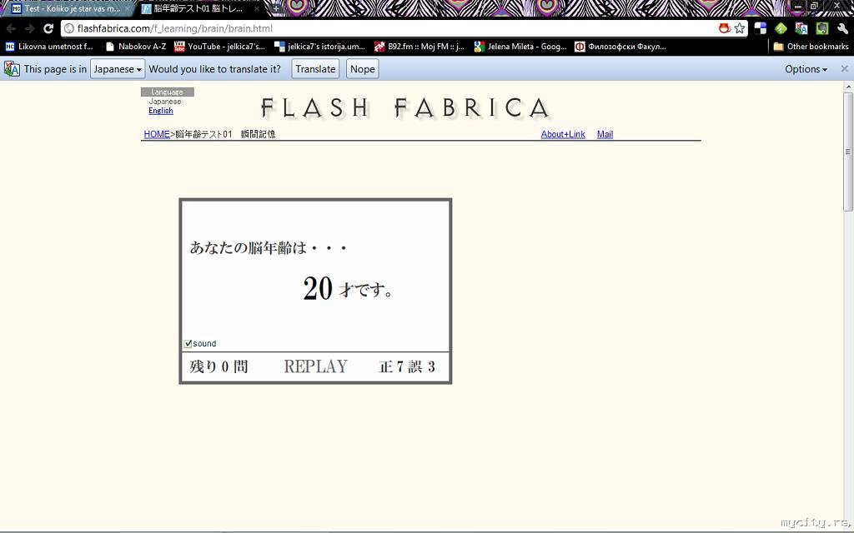Click the page vertical scrollbar thumb
The width and height of the screenshot is (854, 533).
tap(848, 152)
